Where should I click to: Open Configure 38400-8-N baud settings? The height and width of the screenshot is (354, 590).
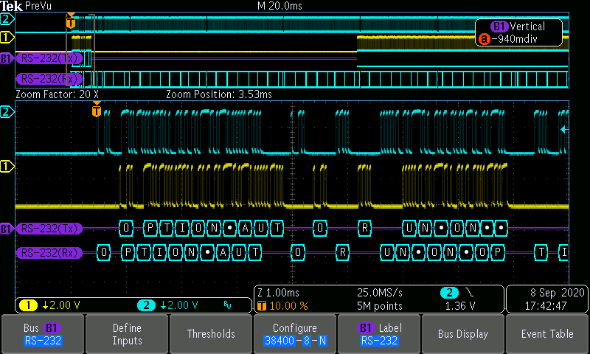[295, 334]
